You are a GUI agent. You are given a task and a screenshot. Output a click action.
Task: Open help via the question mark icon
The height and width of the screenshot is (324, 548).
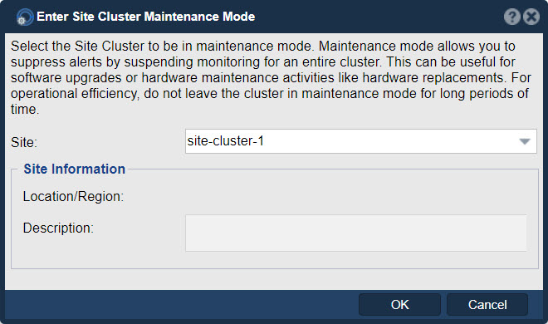coord(512,17)
